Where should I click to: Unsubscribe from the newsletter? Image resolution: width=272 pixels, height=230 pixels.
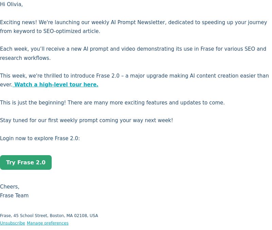13,223
